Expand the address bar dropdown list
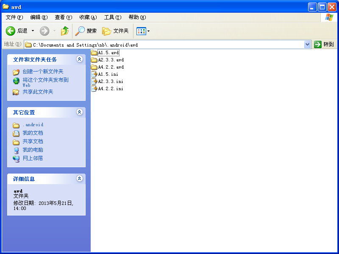The width and height of the screenshot is (339, 254). [308, 45]
